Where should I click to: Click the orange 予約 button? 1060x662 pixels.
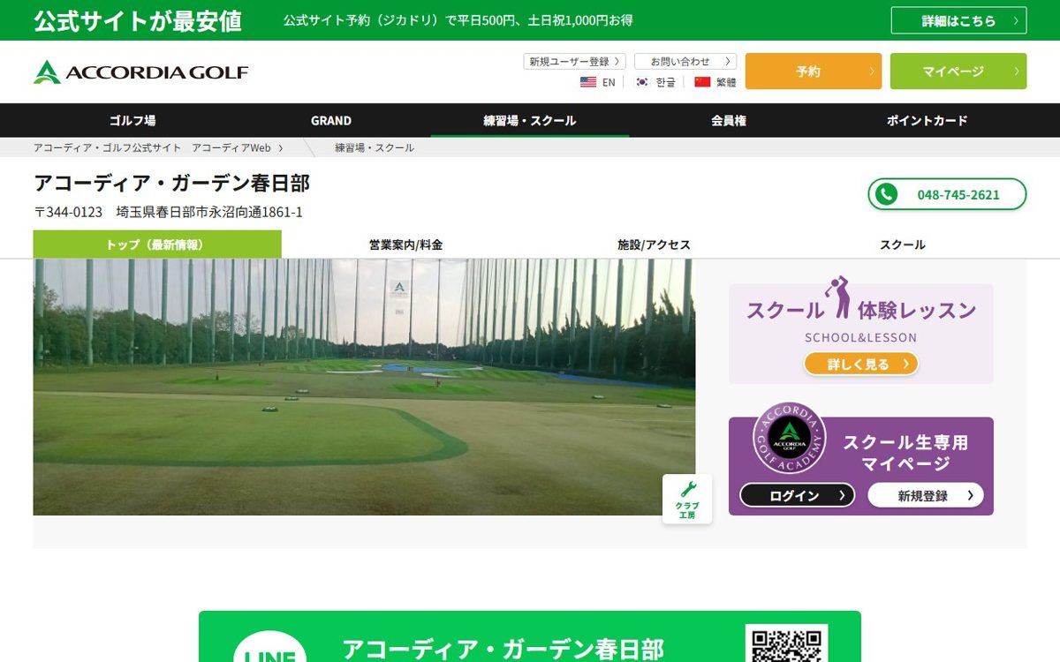(814, 71)
